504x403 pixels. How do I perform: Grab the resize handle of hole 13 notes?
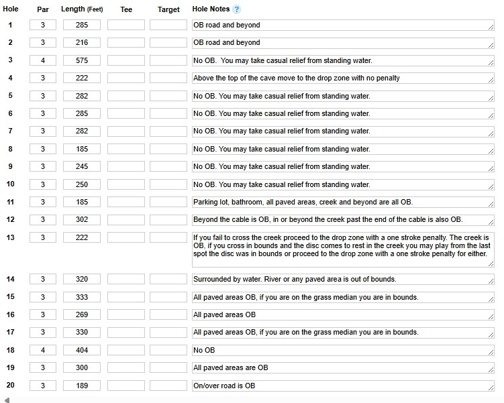[x=491, y=264]
